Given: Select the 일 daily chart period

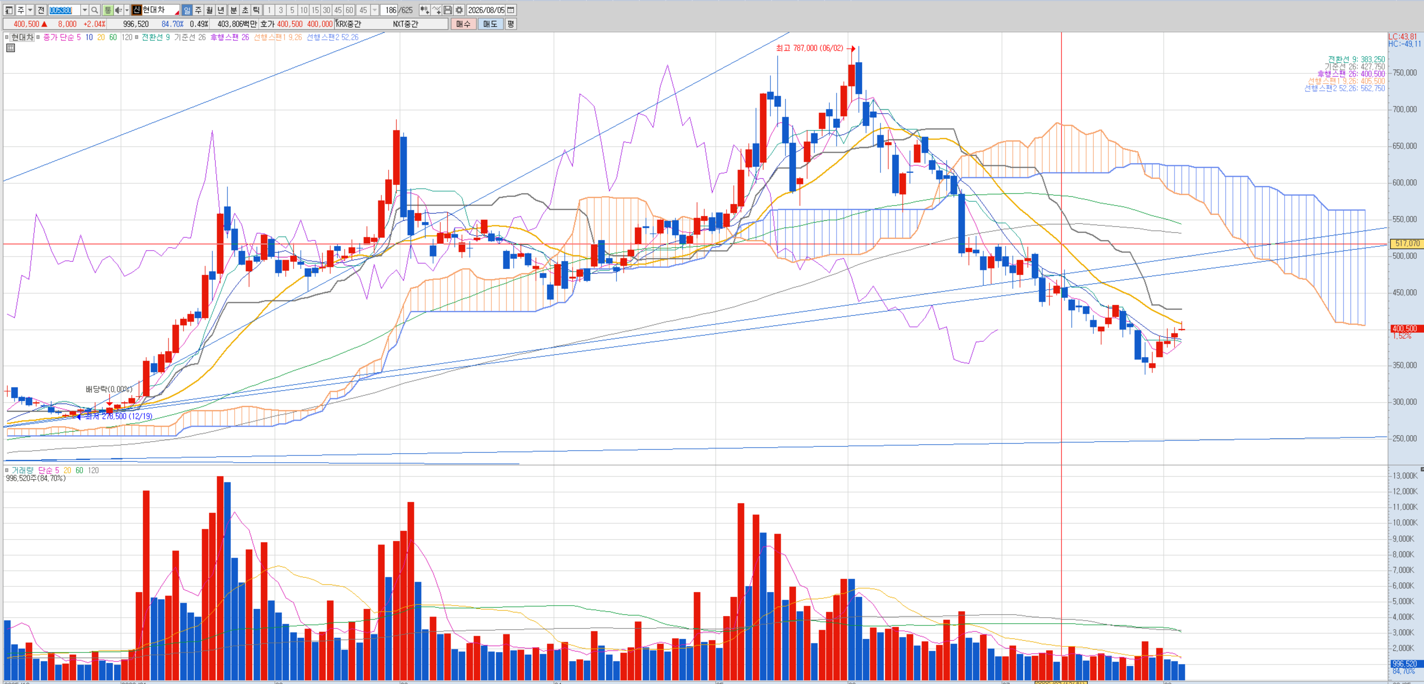Looking at the screenshot, I should point(187,10).
